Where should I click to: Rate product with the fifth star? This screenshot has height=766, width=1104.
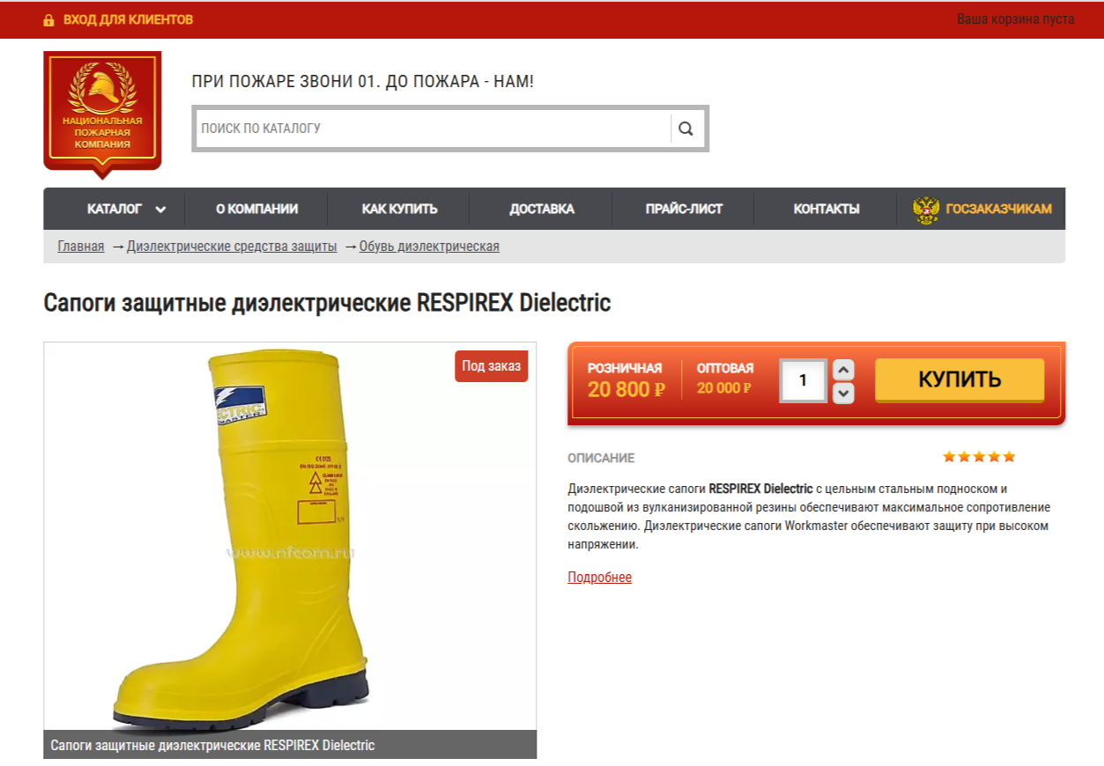(1009, 457)
